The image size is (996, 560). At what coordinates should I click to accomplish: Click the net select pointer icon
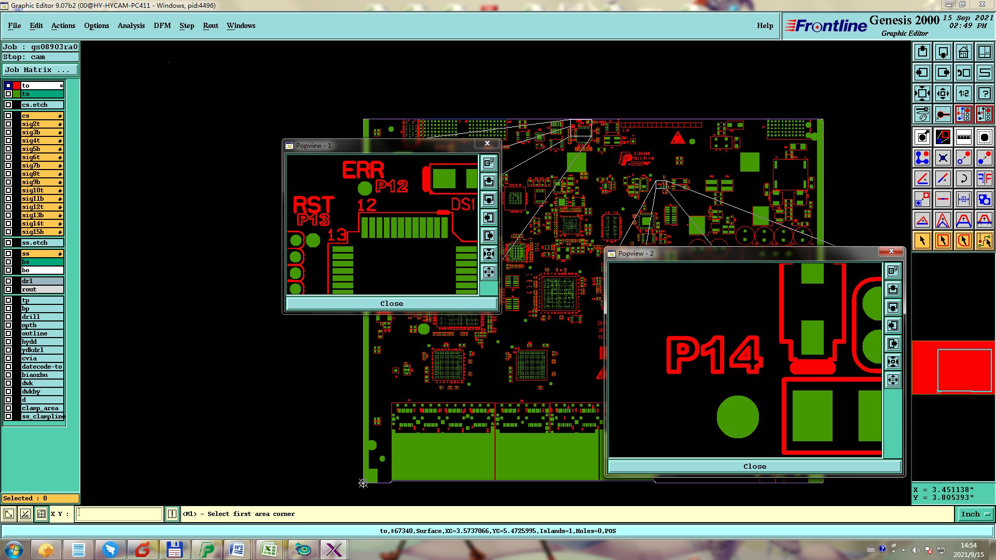pos(984,241)
